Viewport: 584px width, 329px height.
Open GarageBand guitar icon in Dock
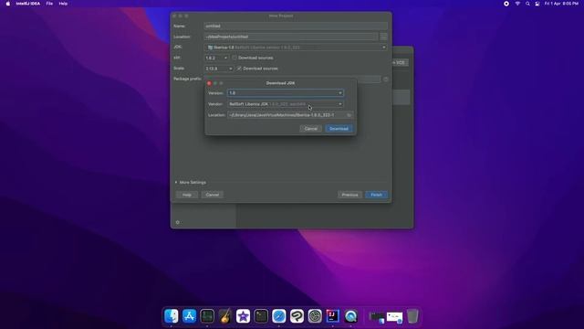coord(225,316)
